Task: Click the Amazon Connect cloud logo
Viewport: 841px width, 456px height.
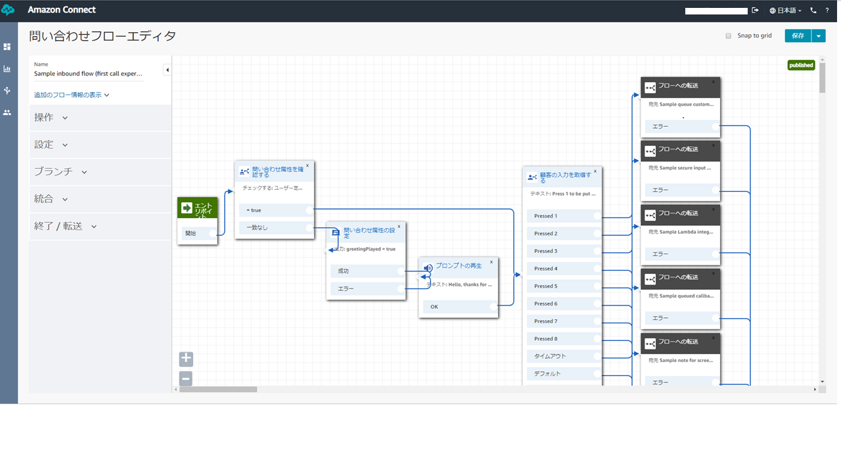Action: pos(9,11)
